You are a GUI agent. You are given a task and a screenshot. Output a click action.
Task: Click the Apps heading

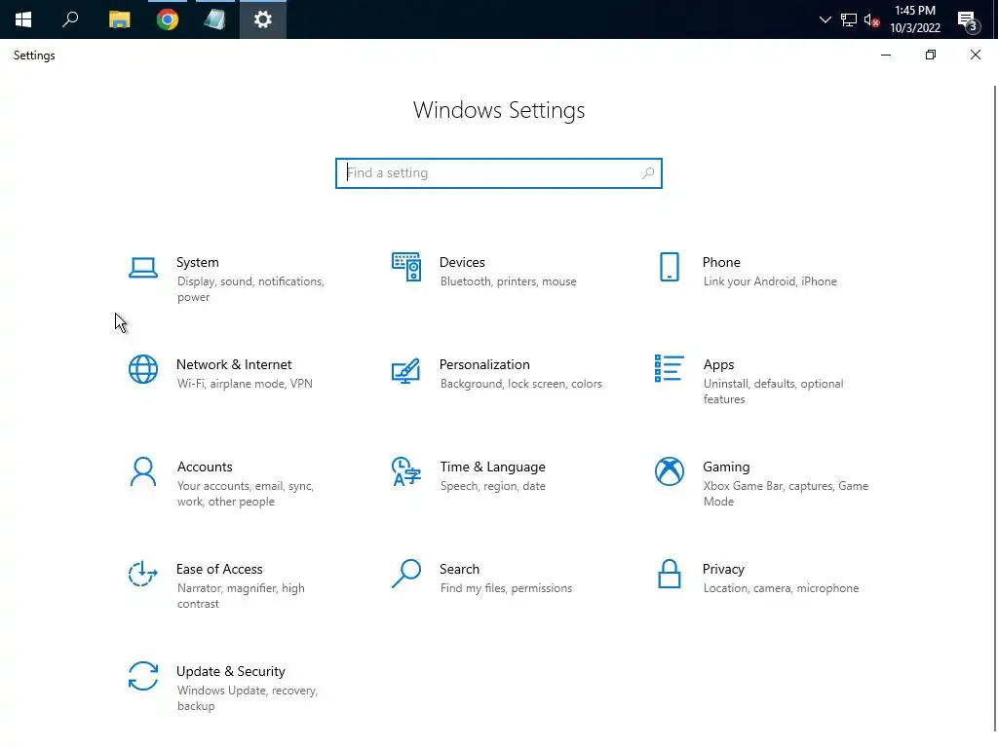tap(718, 364)
